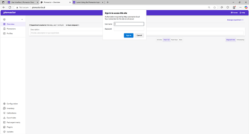Switch to Timestamp axis toggle

pos(240,40)
